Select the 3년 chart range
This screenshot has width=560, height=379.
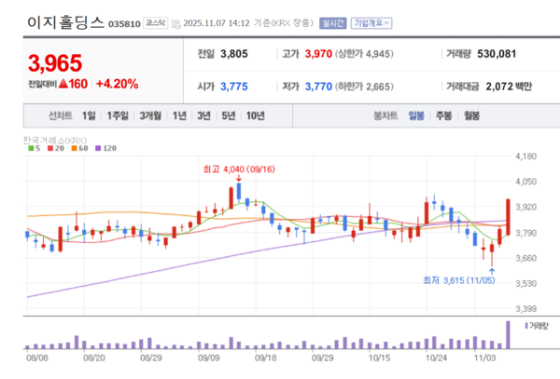tap(204, 116)
